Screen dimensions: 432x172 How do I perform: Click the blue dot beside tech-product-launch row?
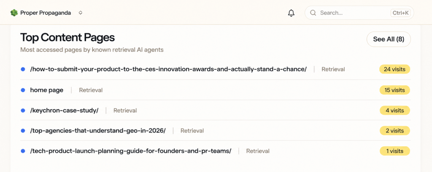pos(23,151)
